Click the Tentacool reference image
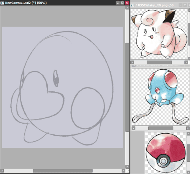The image size is (190, 174). [160, 97]
